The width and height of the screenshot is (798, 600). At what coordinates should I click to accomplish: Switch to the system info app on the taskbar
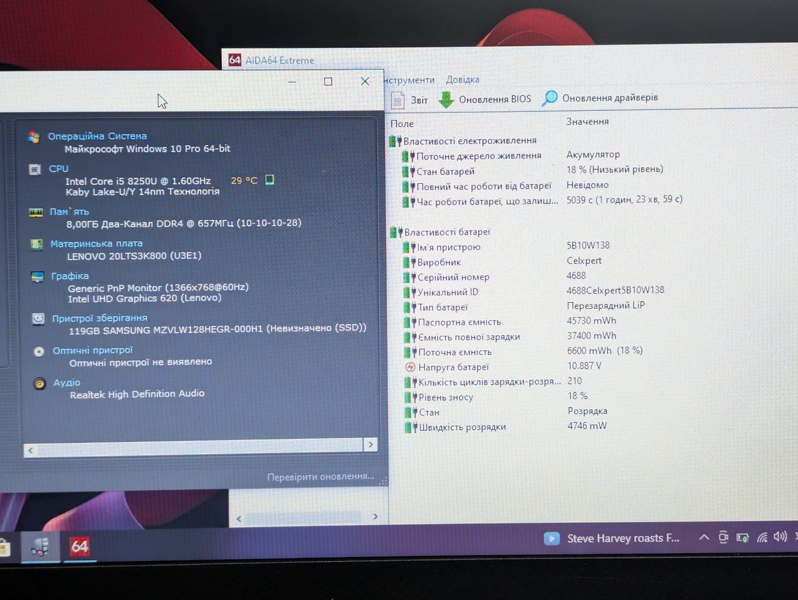tap(41, 547)
